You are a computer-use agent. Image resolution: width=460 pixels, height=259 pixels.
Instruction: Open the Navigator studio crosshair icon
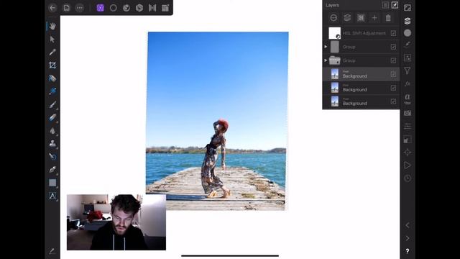(408, 153)
